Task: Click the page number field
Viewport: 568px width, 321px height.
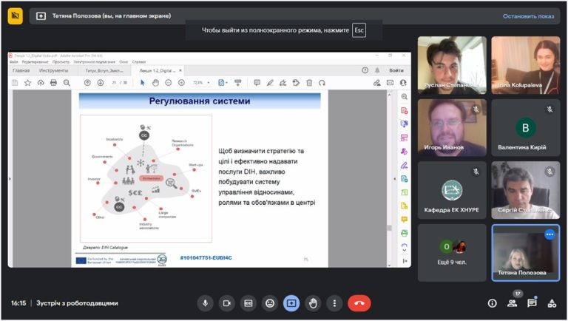Action: [x=114, y=83]
